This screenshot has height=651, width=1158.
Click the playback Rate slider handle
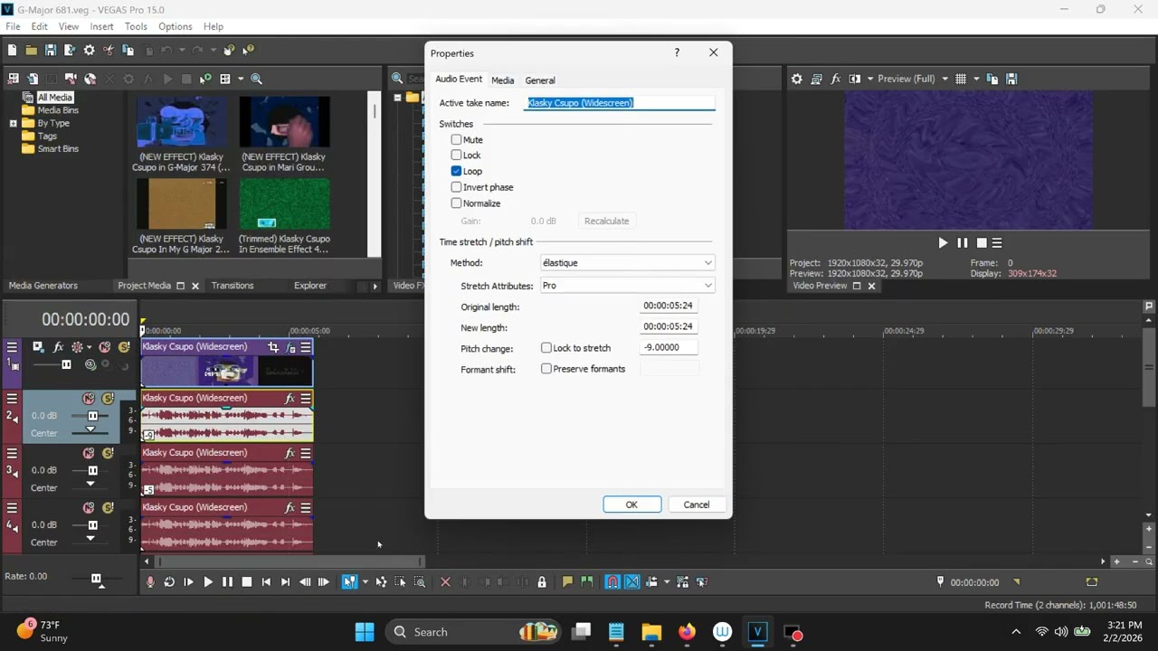click(97, 579)
